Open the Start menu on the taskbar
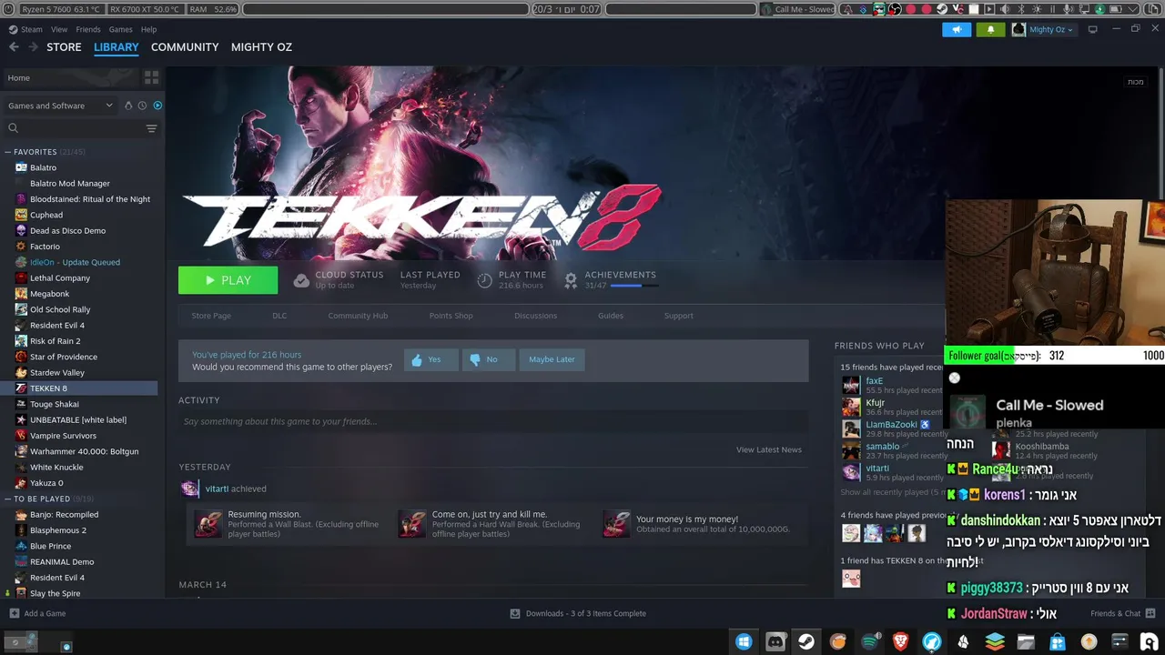Viewport: 1165px width, 655px height. [x=744, y=641]
